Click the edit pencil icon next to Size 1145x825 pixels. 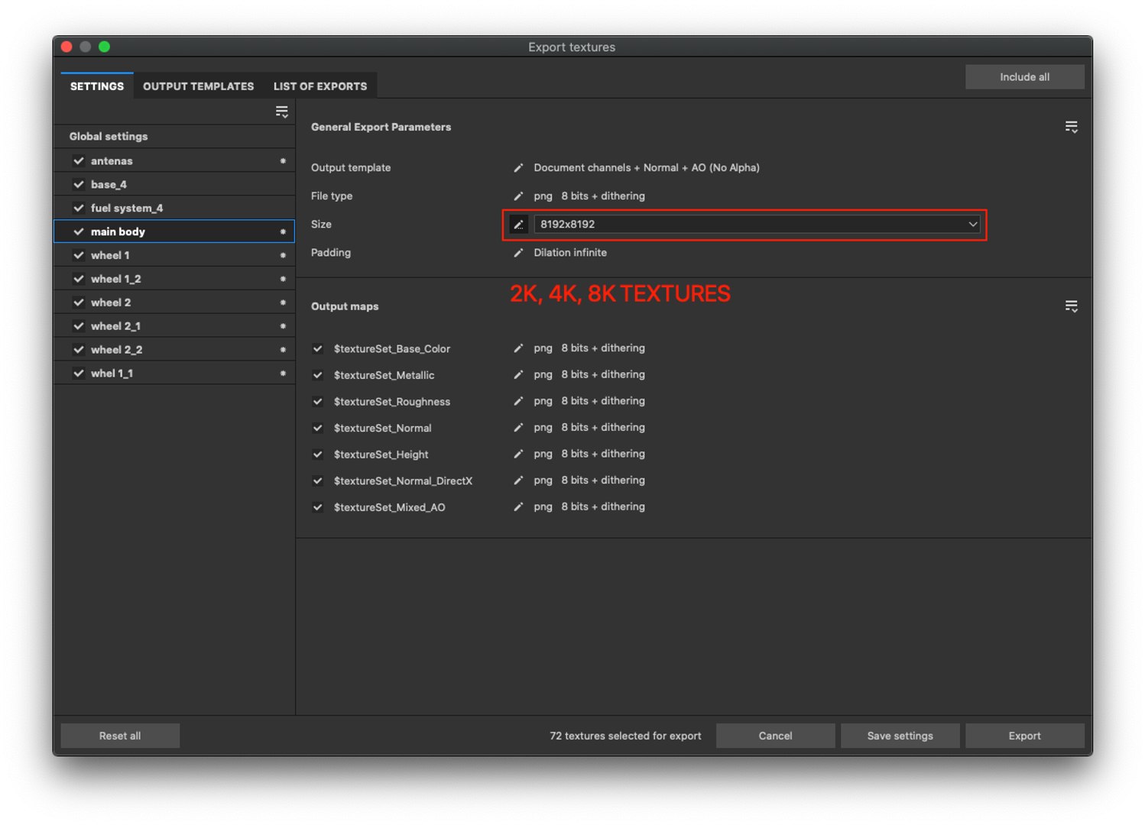pos(518,225)
